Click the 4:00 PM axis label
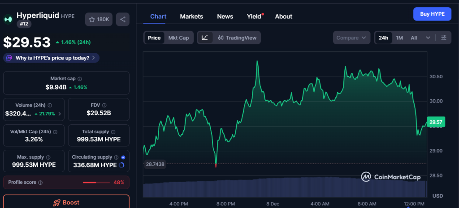The width and height of the screenshot is (459, 208). 178,204
